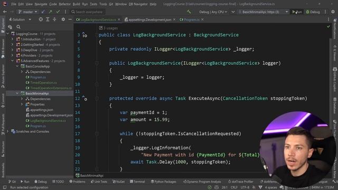Open the VCS more-actions kebab beside Search
Image resolution: width=338 pixels, height=190 pixels.
[65, 12]
